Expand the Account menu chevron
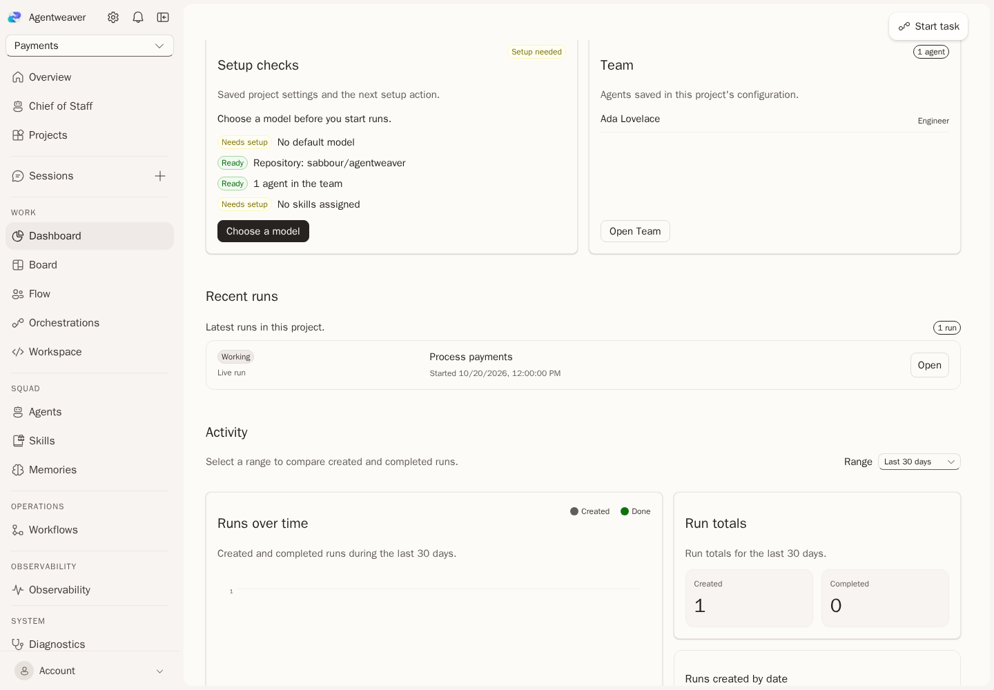Image resolution: width=994 pixels, height=690 pixels. (x=159, y=671)
